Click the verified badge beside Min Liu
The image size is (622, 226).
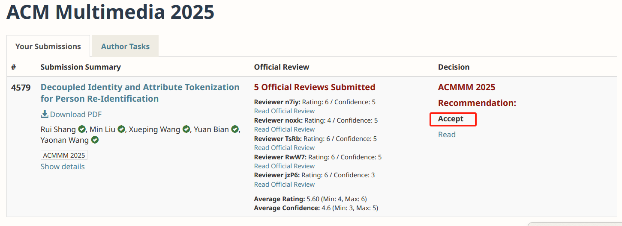coord(122,129)
